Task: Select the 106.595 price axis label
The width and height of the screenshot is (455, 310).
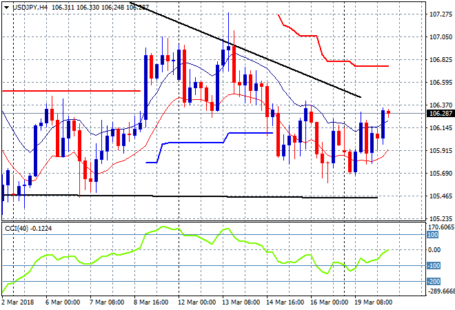Action: click(x=441, y=83)
